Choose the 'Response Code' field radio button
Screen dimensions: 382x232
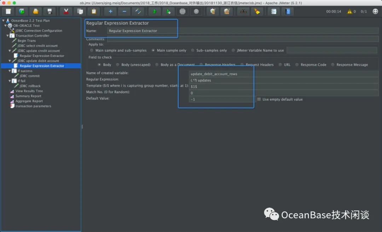[x=297, y=65]
